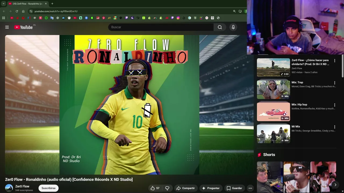Image resolution: width=344 pixels, height=193 pixels.
Task: Open options menu for Mix: Trap
Action: pos(335,83)
